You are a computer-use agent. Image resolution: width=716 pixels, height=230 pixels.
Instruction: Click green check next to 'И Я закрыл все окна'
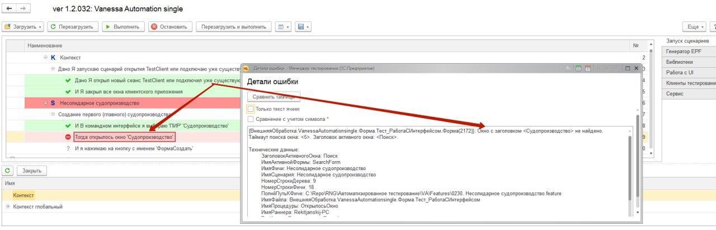click(68, 91)
